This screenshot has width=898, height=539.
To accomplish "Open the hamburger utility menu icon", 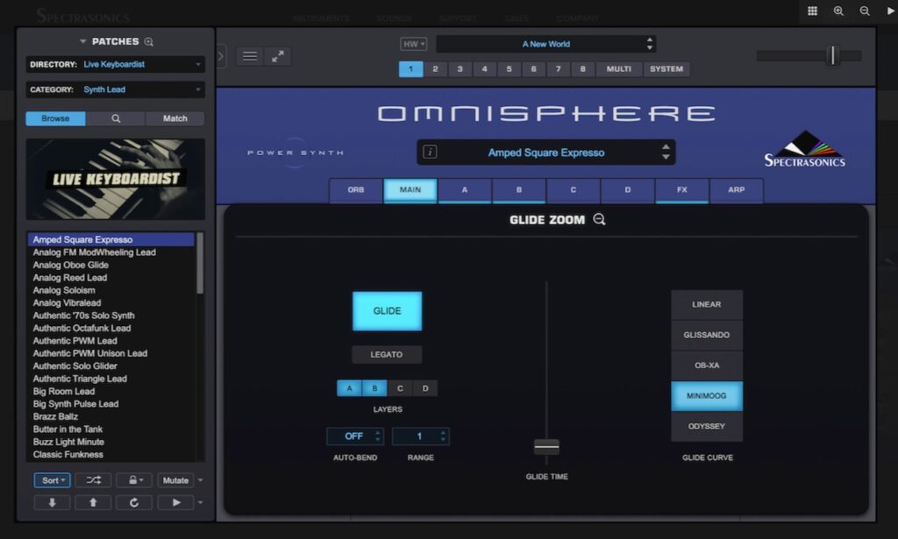I will [250, 56].
